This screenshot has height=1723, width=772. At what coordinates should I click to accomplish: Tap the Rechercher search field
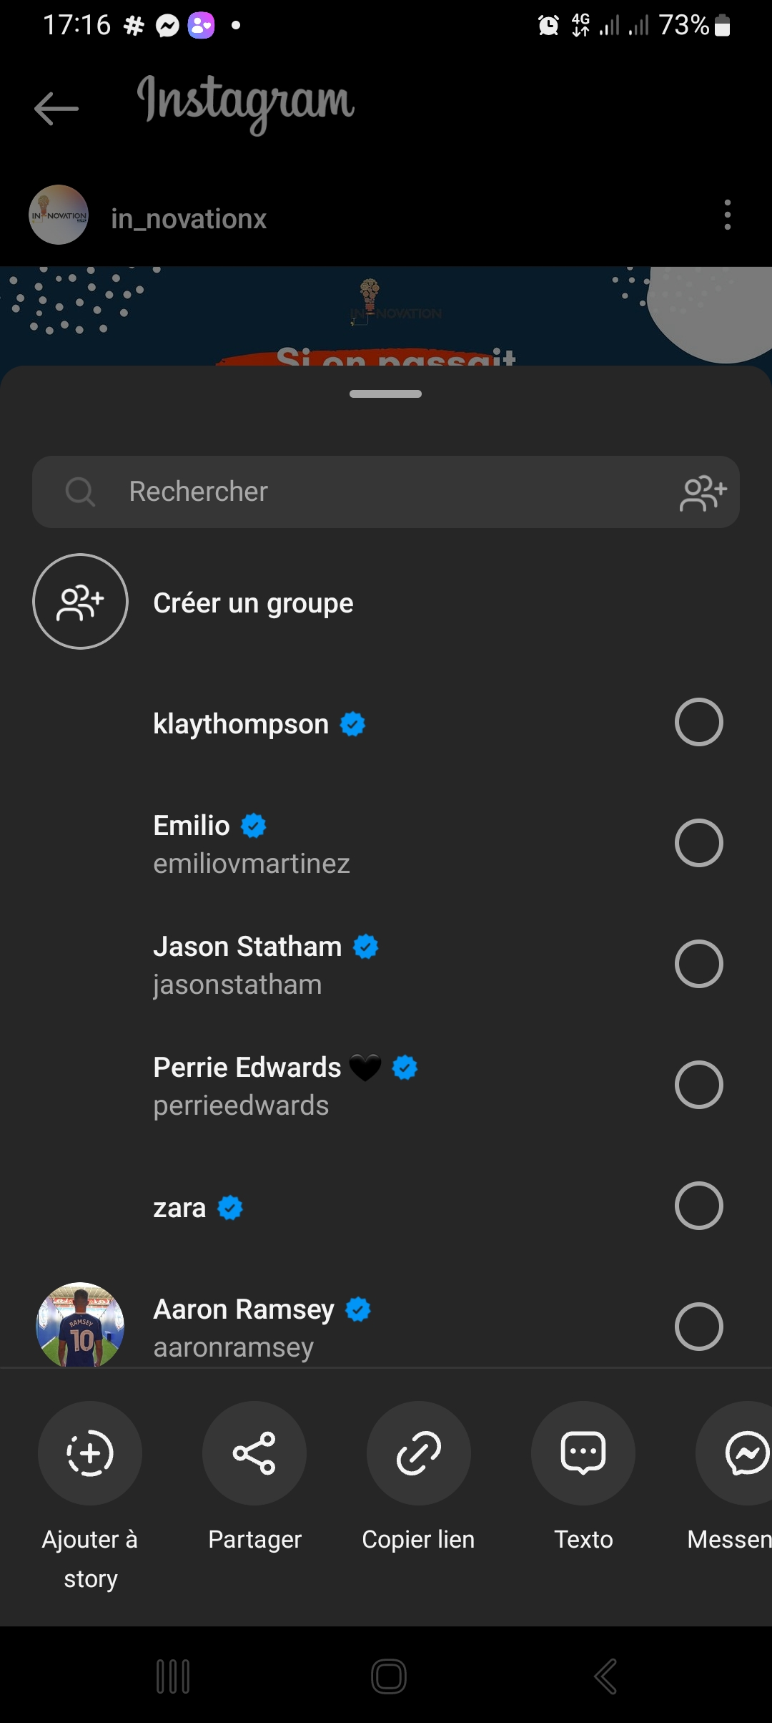coord(357,492)
